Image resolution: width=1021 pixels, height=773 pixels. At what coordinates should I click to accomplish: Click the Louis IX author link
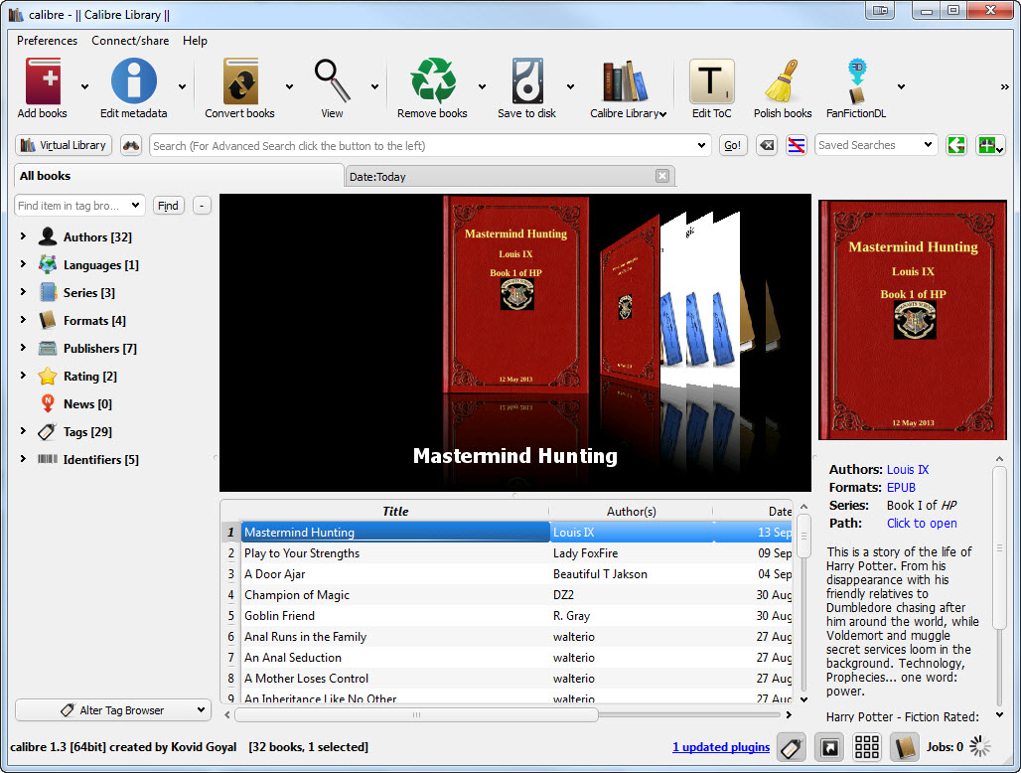tap(908, 470)
